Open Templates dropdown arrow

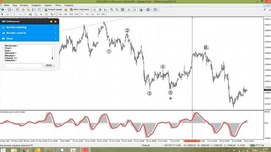click(158, 10)
